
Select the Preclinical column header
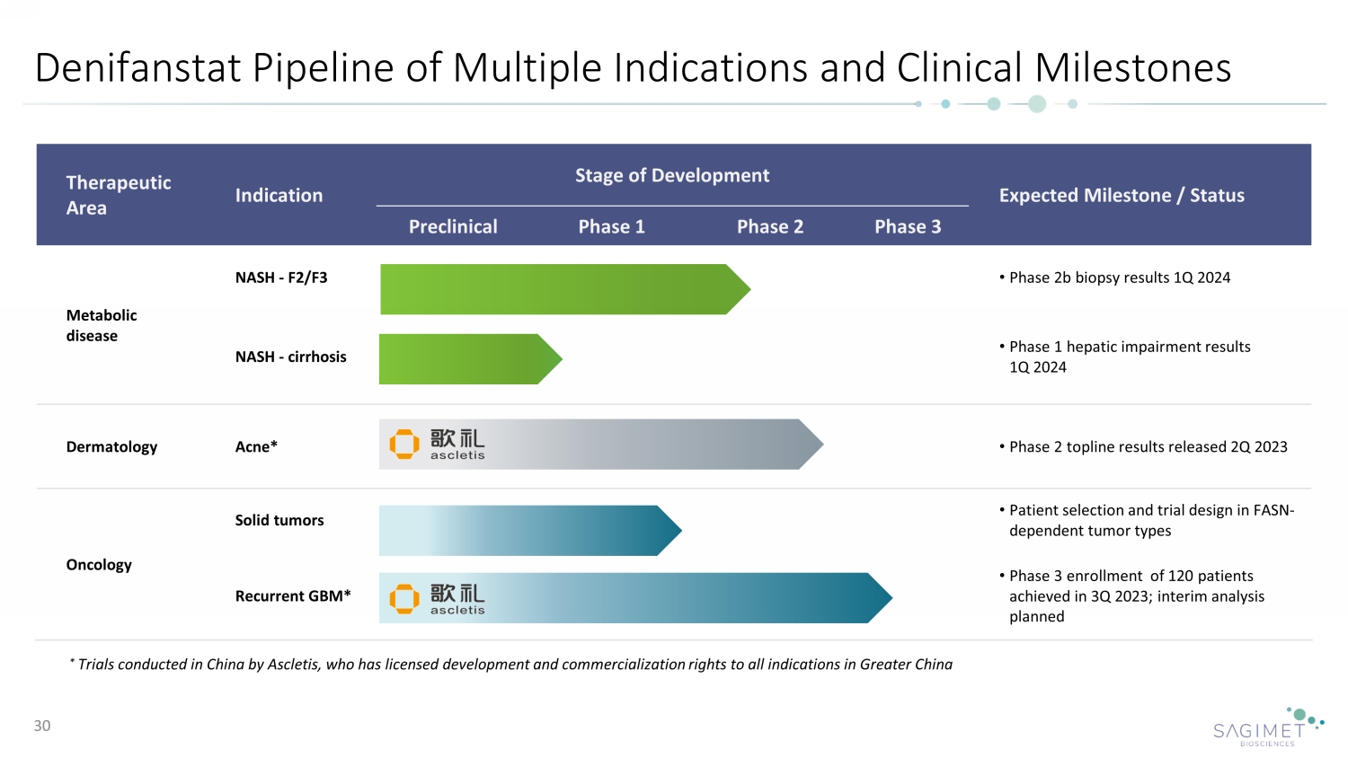453,227
